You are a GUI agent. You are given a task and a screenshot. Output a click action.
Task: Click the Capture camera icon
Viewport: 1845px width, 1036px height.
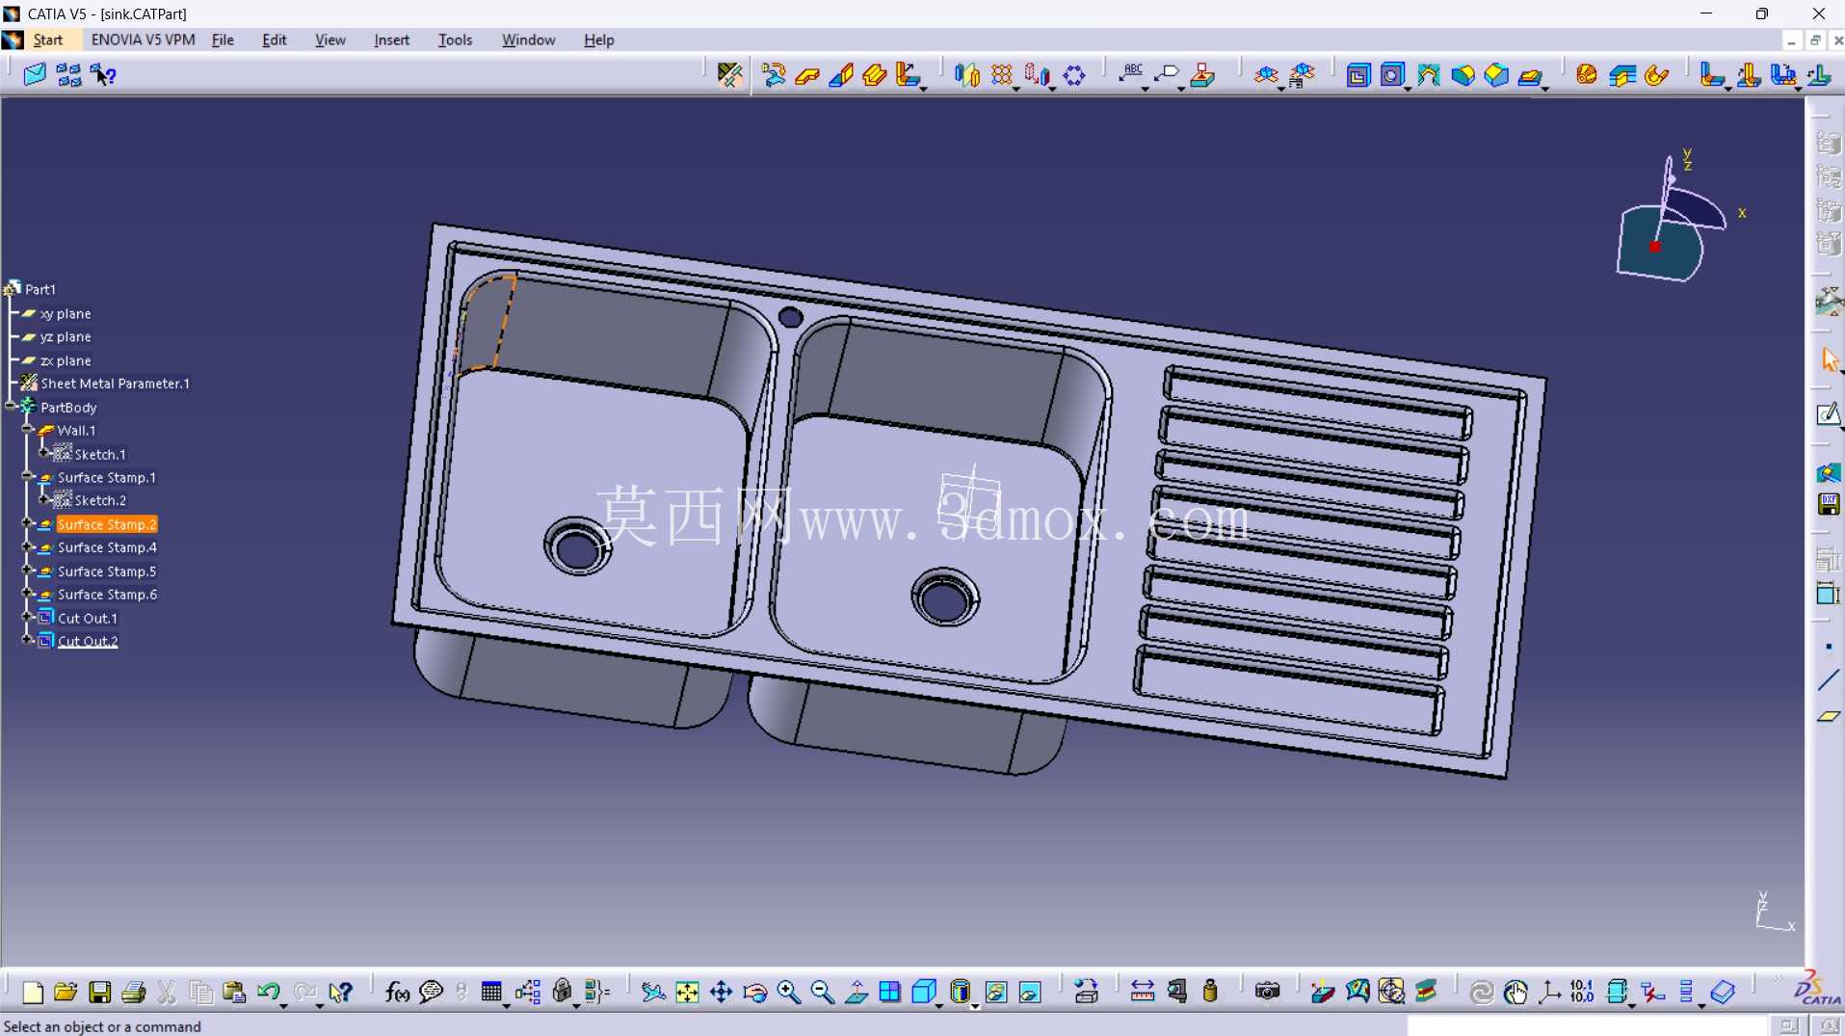[x=1267, y=992]
